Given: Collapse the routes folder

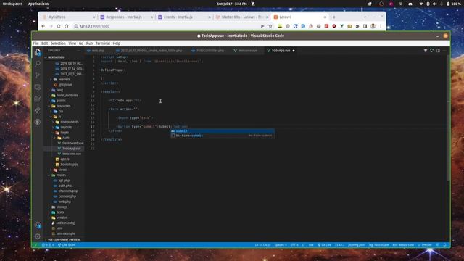Looking at the screenshot, I should (x=61, y=175).
